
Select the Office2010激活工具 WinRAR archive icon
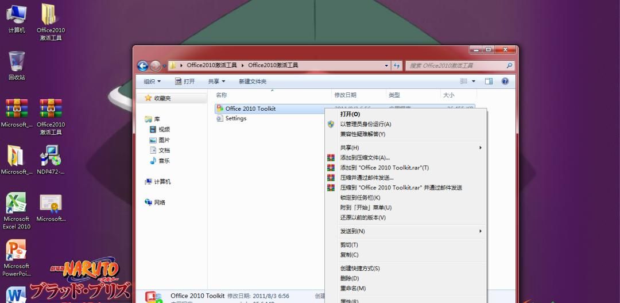tap(51, 117)
